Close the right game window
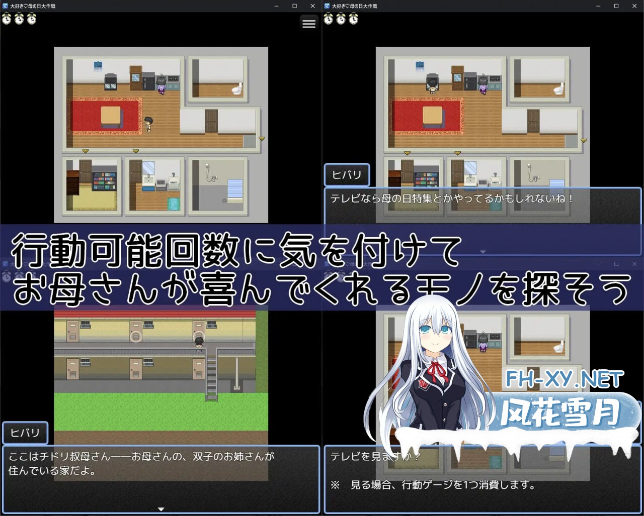 (x=634, y=6)
